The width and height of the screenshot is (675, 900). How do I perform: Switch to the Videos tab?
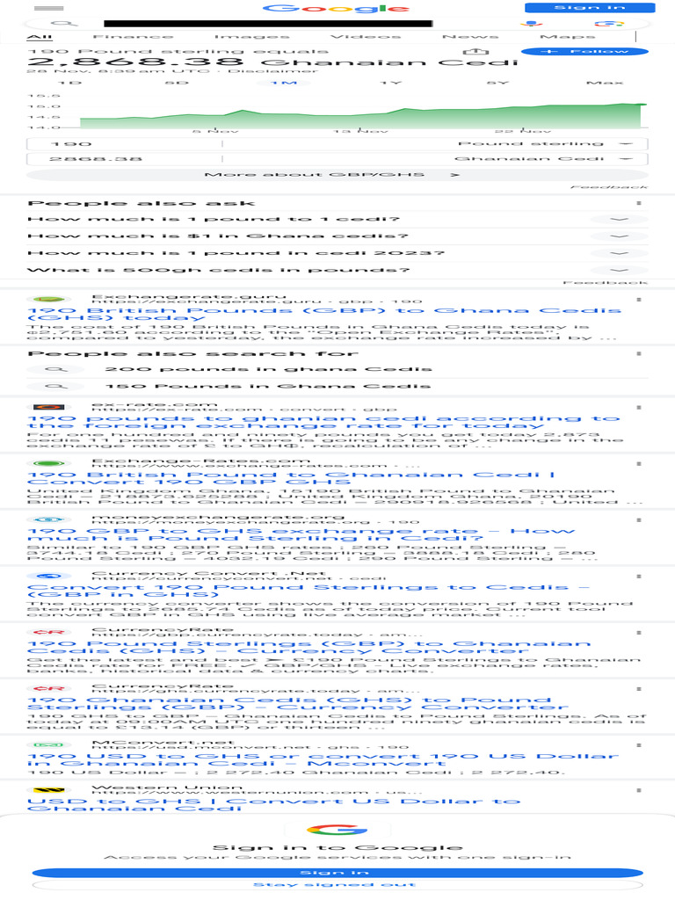pos(366,37)
